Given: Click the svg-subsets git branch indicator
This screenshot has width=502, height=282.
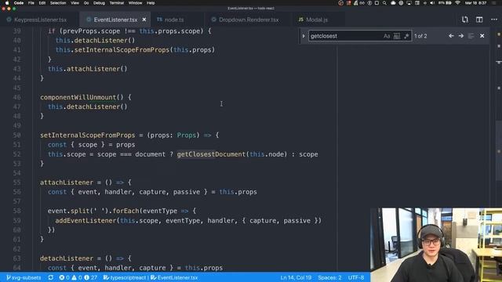Looking at the screenshot, I should [24, 277].
